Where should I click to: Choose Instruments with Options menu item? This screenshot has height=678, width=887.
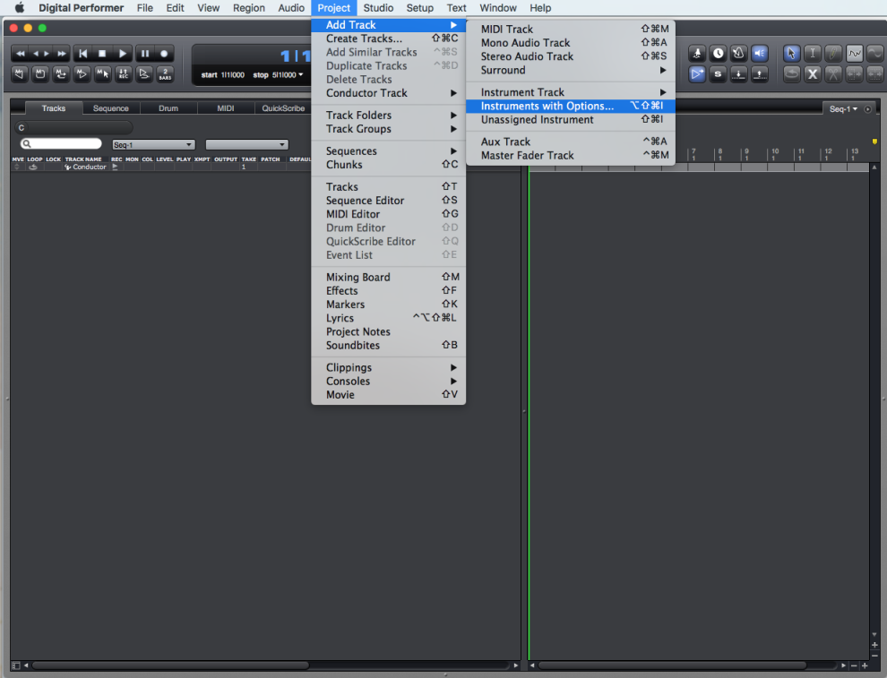point(571,106)
